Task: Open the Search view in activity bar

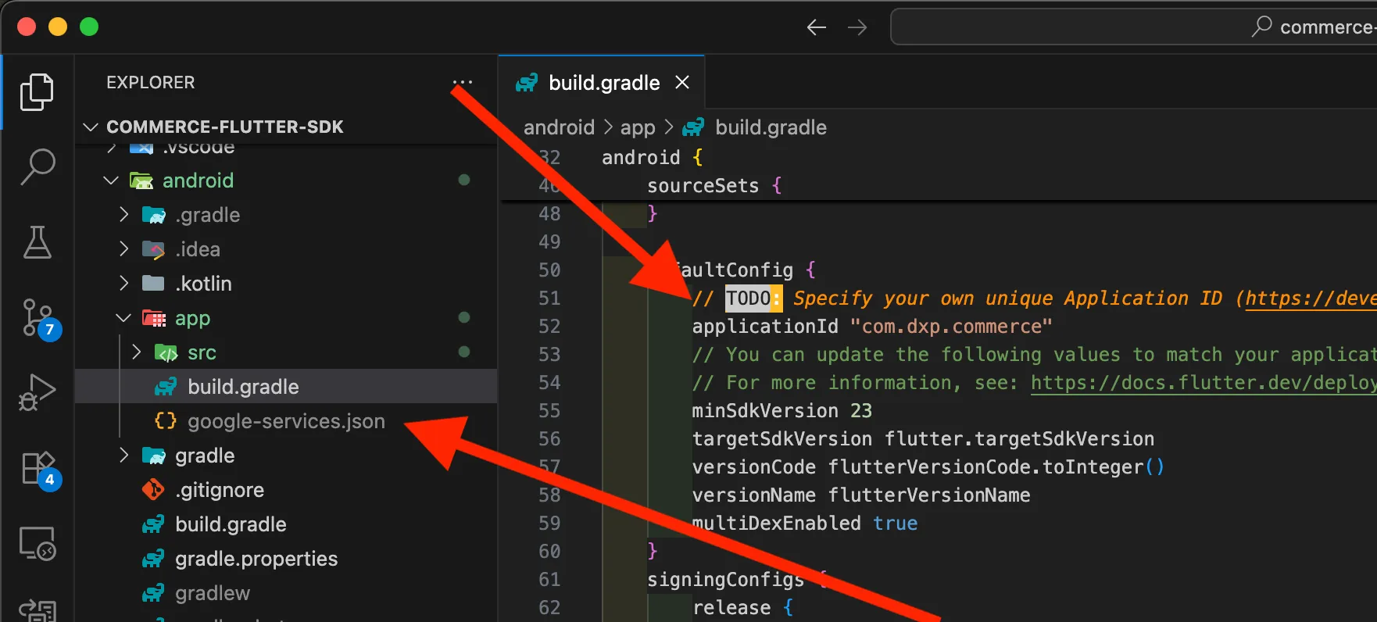Action: coord(37,167)
